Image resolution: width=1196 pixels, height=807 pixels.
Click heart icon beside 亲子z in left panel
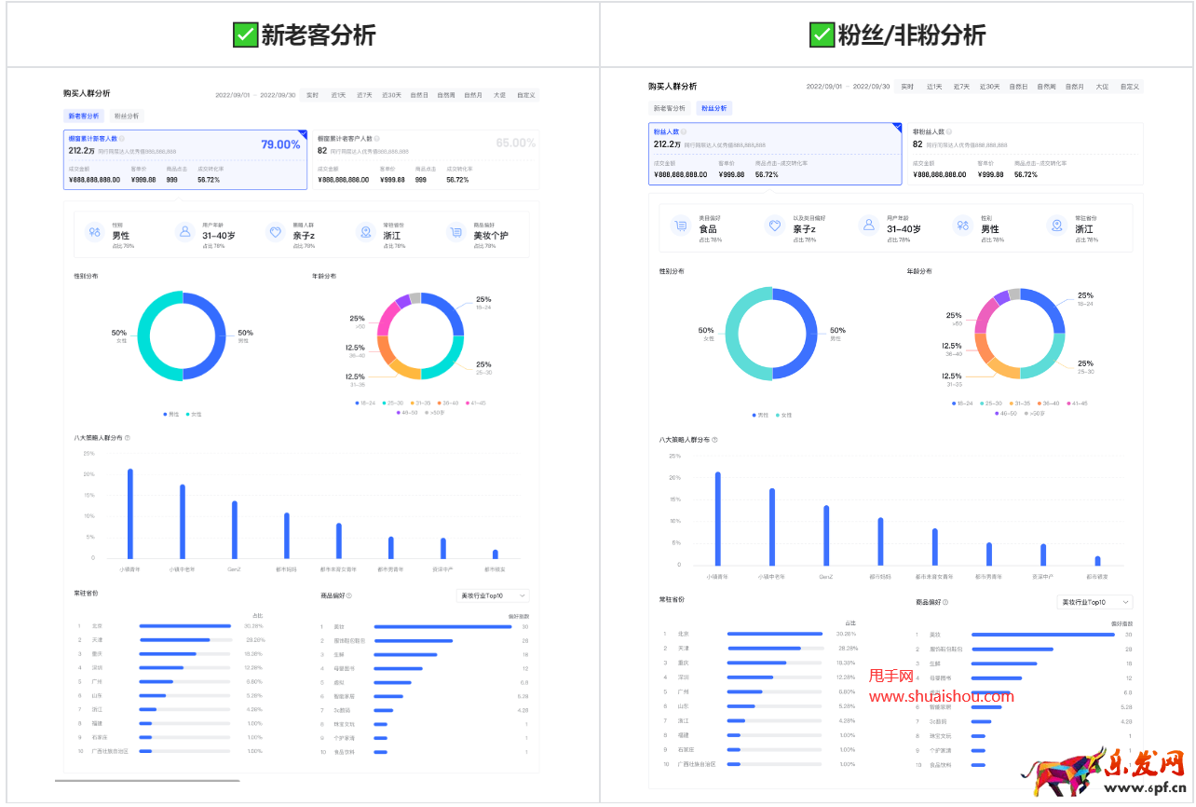tap(275, 232)
